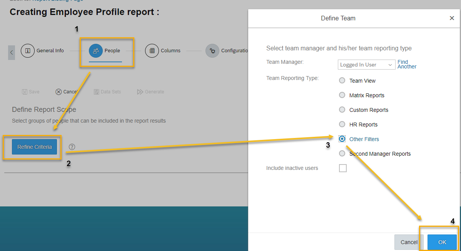Close the Define Team dialog

pos(452,18)
